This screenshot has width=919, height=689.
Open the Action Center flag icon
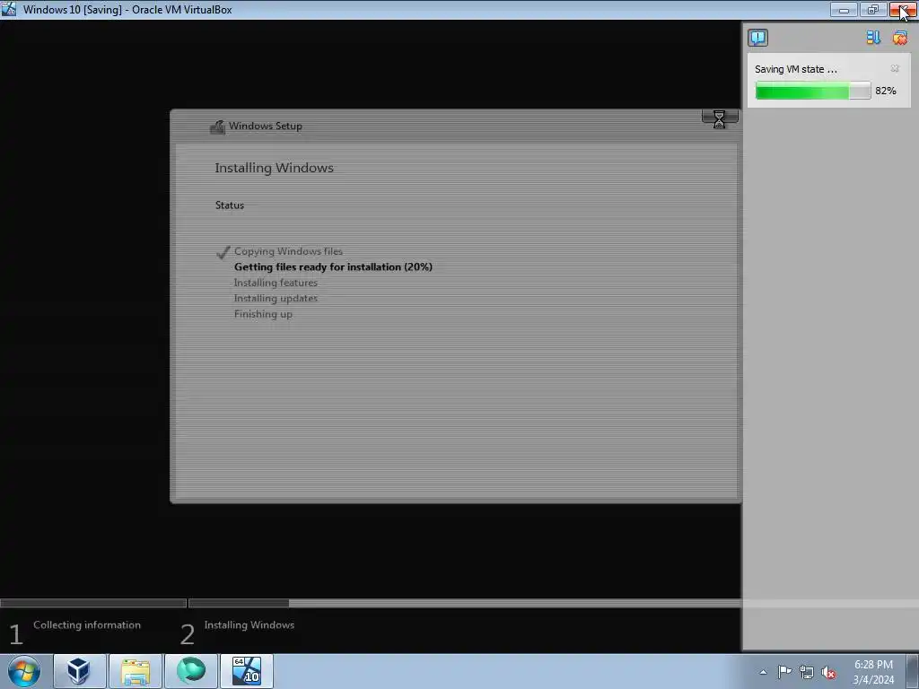[784, 672]
